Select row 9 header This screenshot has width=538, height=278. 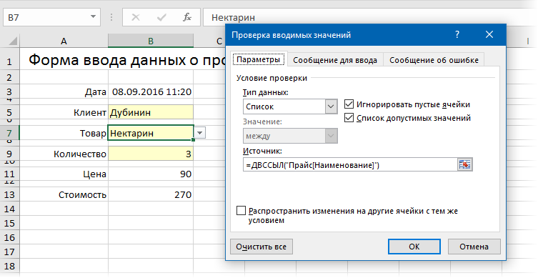[x=9, y=154]
